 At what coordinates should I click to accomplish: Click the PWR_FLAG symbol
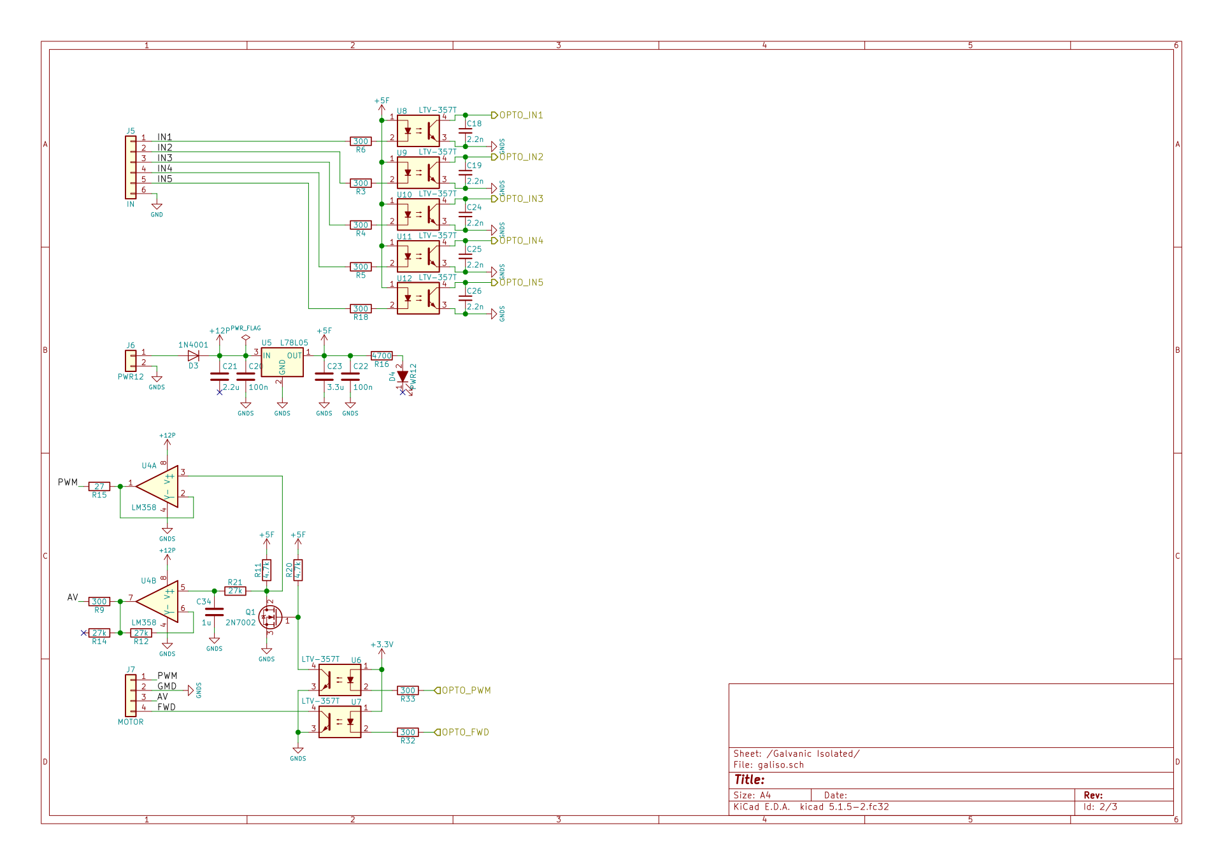[246, 338]
